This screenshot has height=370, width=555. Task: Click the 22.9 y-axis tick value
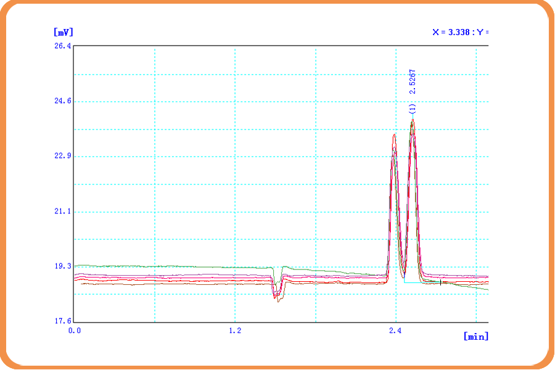[63, 157]
